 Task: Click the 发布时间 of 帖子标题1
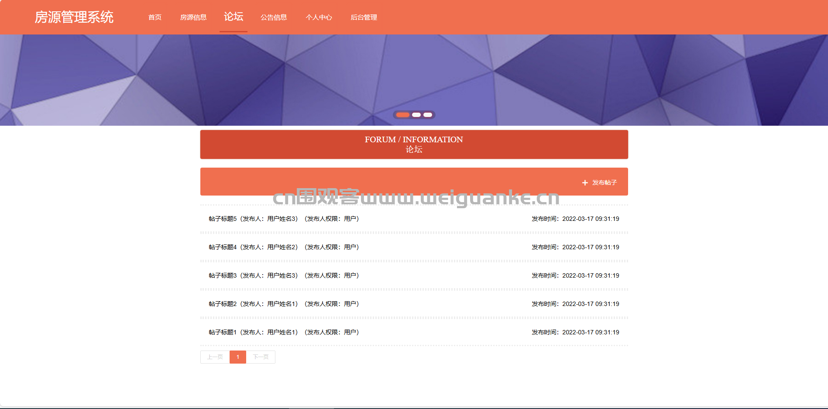[575, 332]
